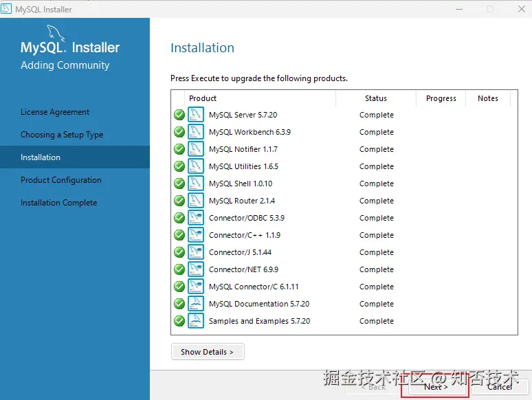
Task: Select the Connector/J 5.1.44 row text
Action: point(240,252)
